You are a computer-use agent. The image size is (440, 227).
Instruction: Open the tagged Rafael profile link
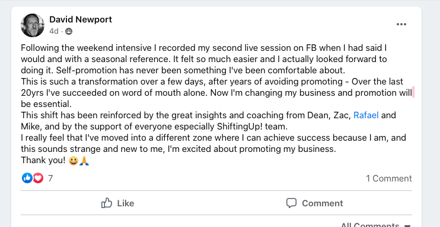(x=366, y=115)
